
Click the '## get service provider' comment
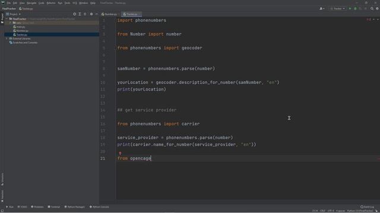tap(147, 110)
